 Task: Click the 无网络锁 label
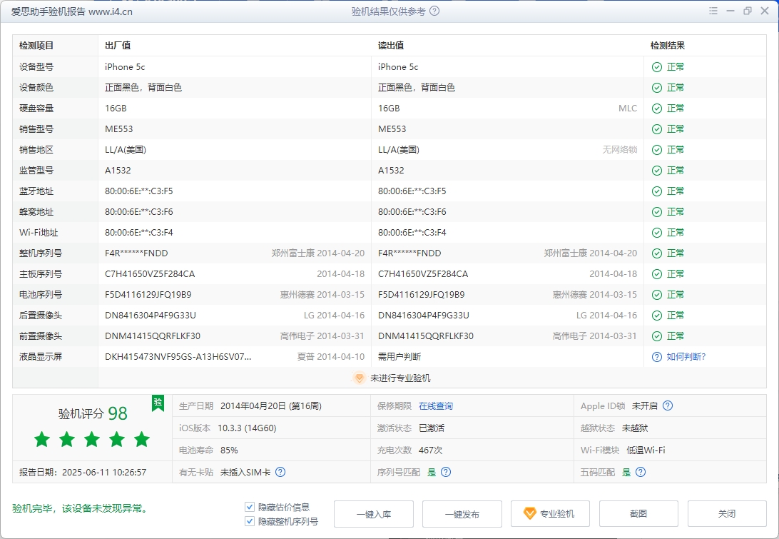pyautogui.click(x=619, y=150)
